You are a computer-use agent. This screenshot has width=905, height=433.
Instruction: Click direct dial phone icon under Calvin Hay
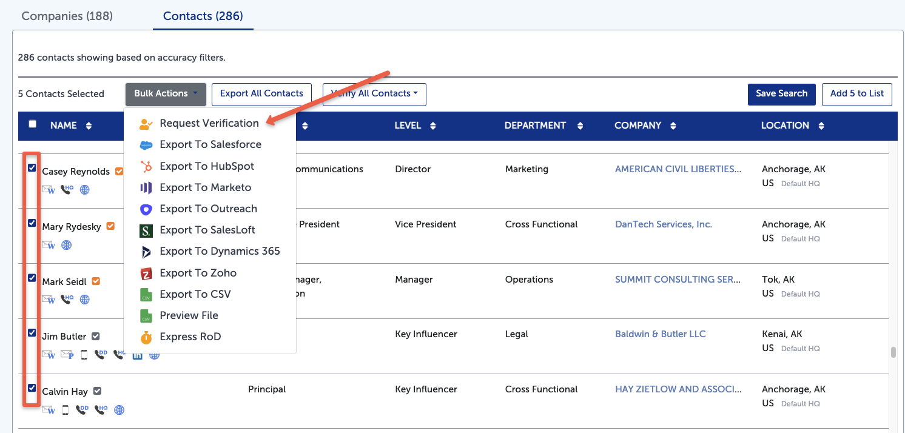click(82, 409)
